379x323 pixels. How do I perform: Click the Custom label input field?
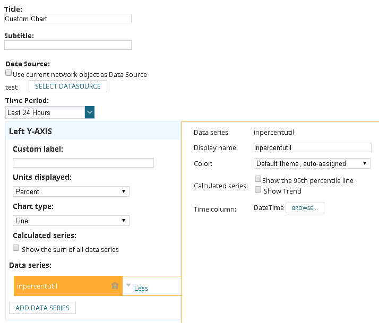pos(83,163)
